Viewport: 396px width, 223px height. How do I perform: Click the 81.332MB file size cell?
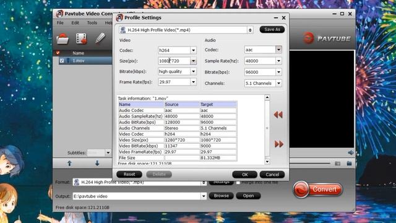coord(218,158)
